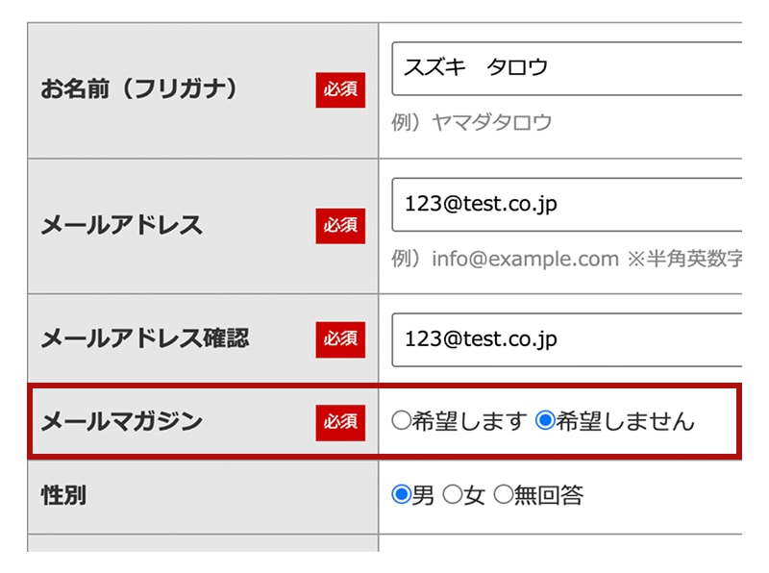Click the メールアドレス input field
This screenshot has height=573, width=769.
point(567,205)
